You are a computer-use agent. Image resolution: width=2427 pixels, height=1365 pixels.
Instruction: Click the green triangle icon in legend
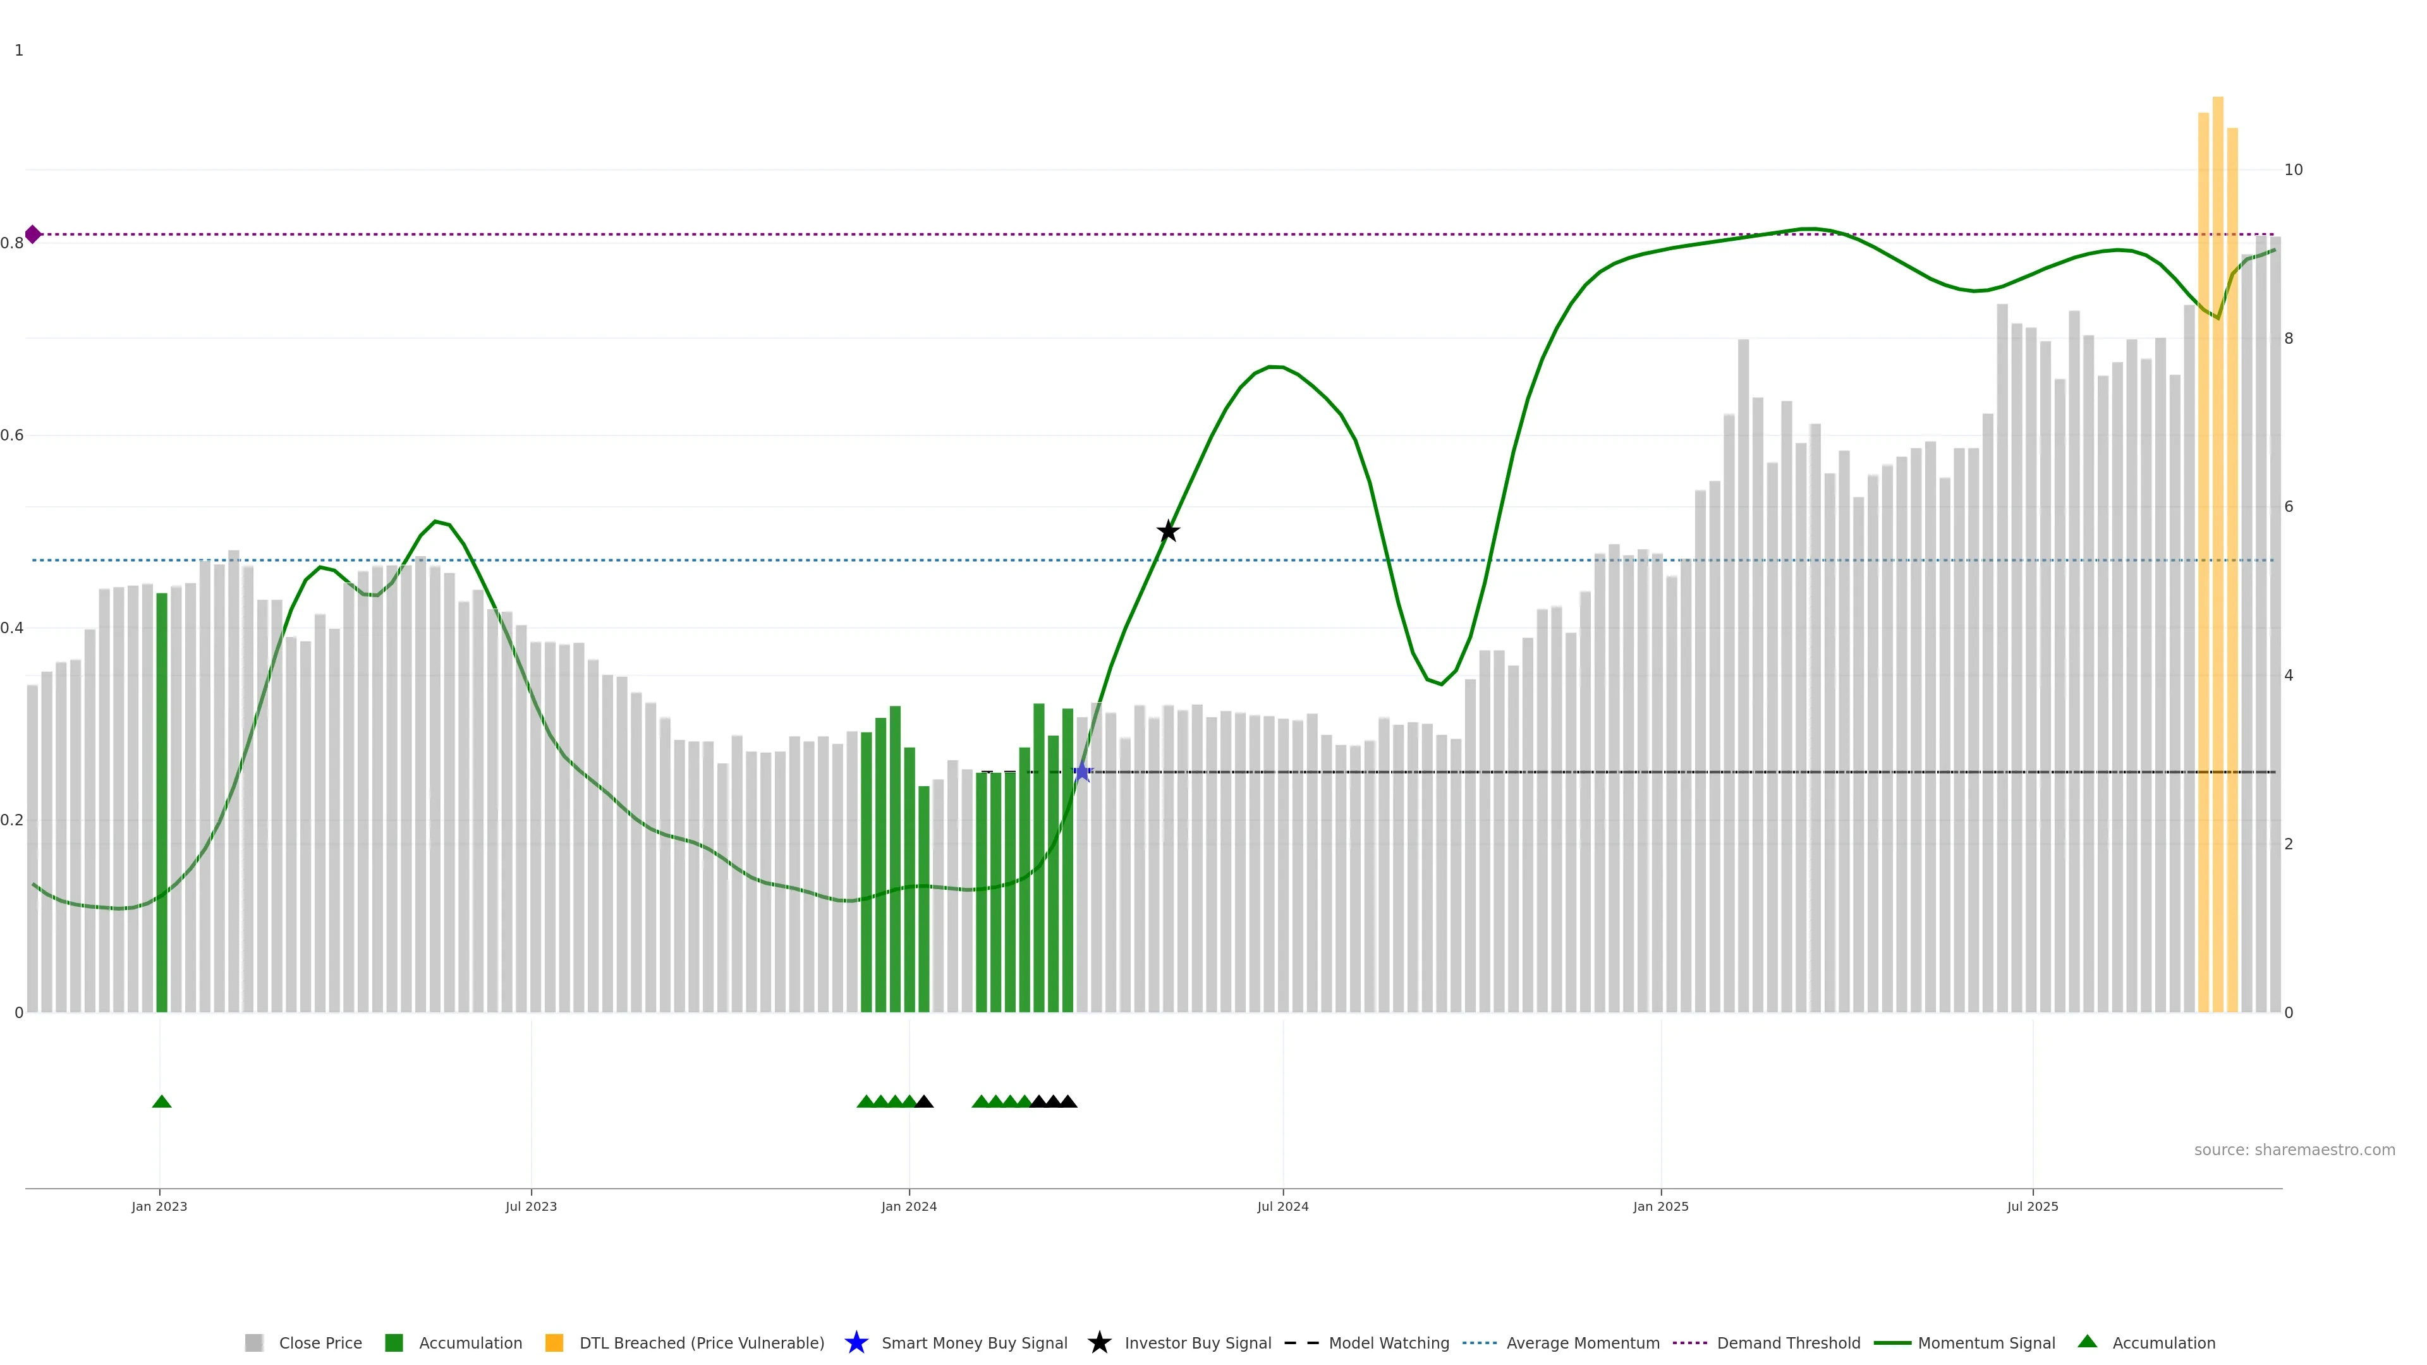click(x=2087, y=1342)
